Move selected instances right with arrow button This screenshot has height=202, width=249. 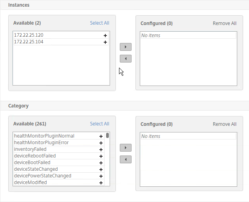tap(126, 47)
